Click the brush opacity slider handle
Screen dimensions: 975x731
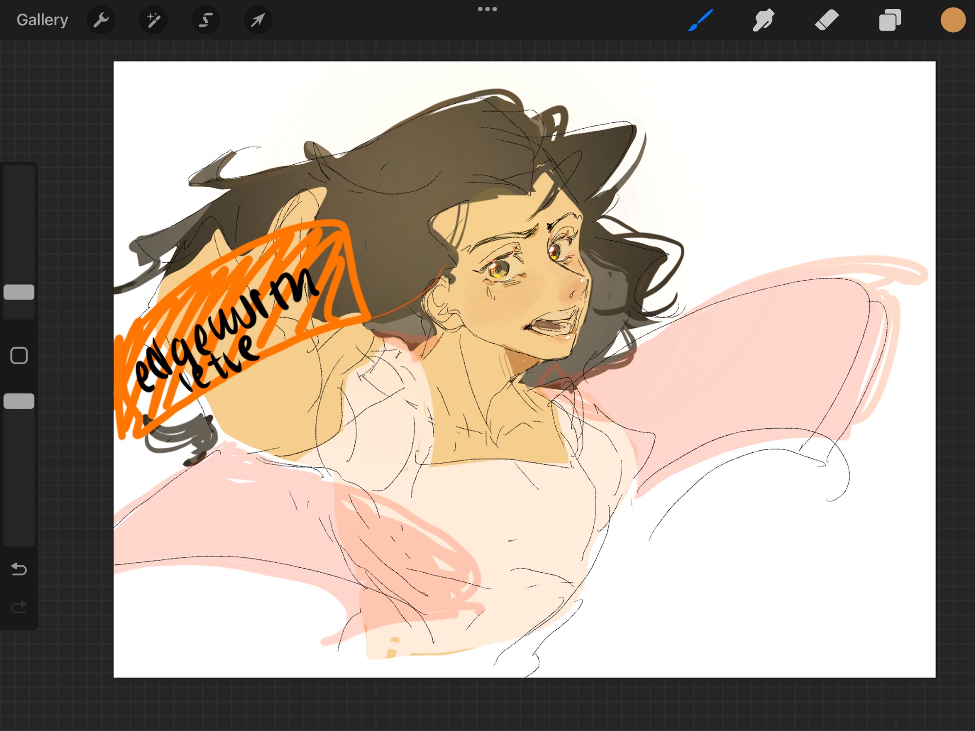tap(19, 401)
